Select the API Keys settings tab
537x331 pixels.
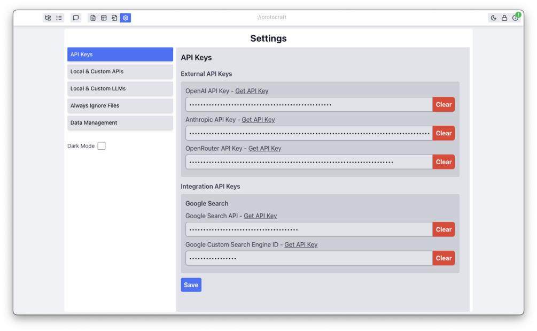click(x=120, y=55)
